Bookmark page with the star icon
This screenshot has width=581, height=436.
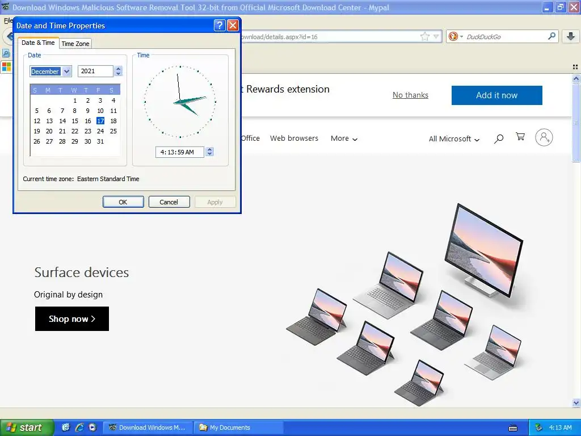[424, 36]
